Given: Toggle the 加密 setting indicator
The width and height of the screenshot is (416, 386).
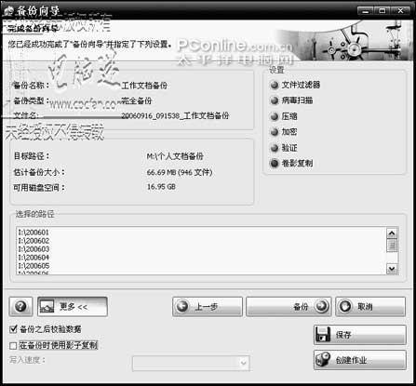Looking at the screenshot, I should [275, 132].
